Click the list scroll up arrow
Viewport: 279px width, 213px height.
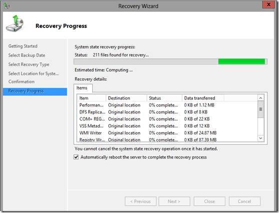pyautogui.click(x=260, y=98)
